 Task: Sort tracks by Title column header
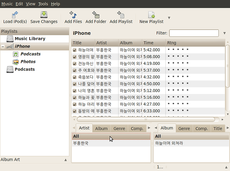pos(83,43)
